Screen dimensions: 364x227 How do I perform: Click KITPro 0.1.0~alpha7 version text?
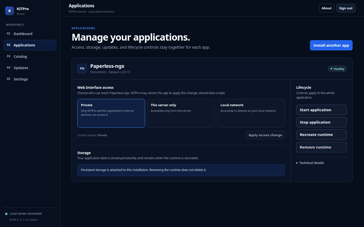tap(24, 220)
